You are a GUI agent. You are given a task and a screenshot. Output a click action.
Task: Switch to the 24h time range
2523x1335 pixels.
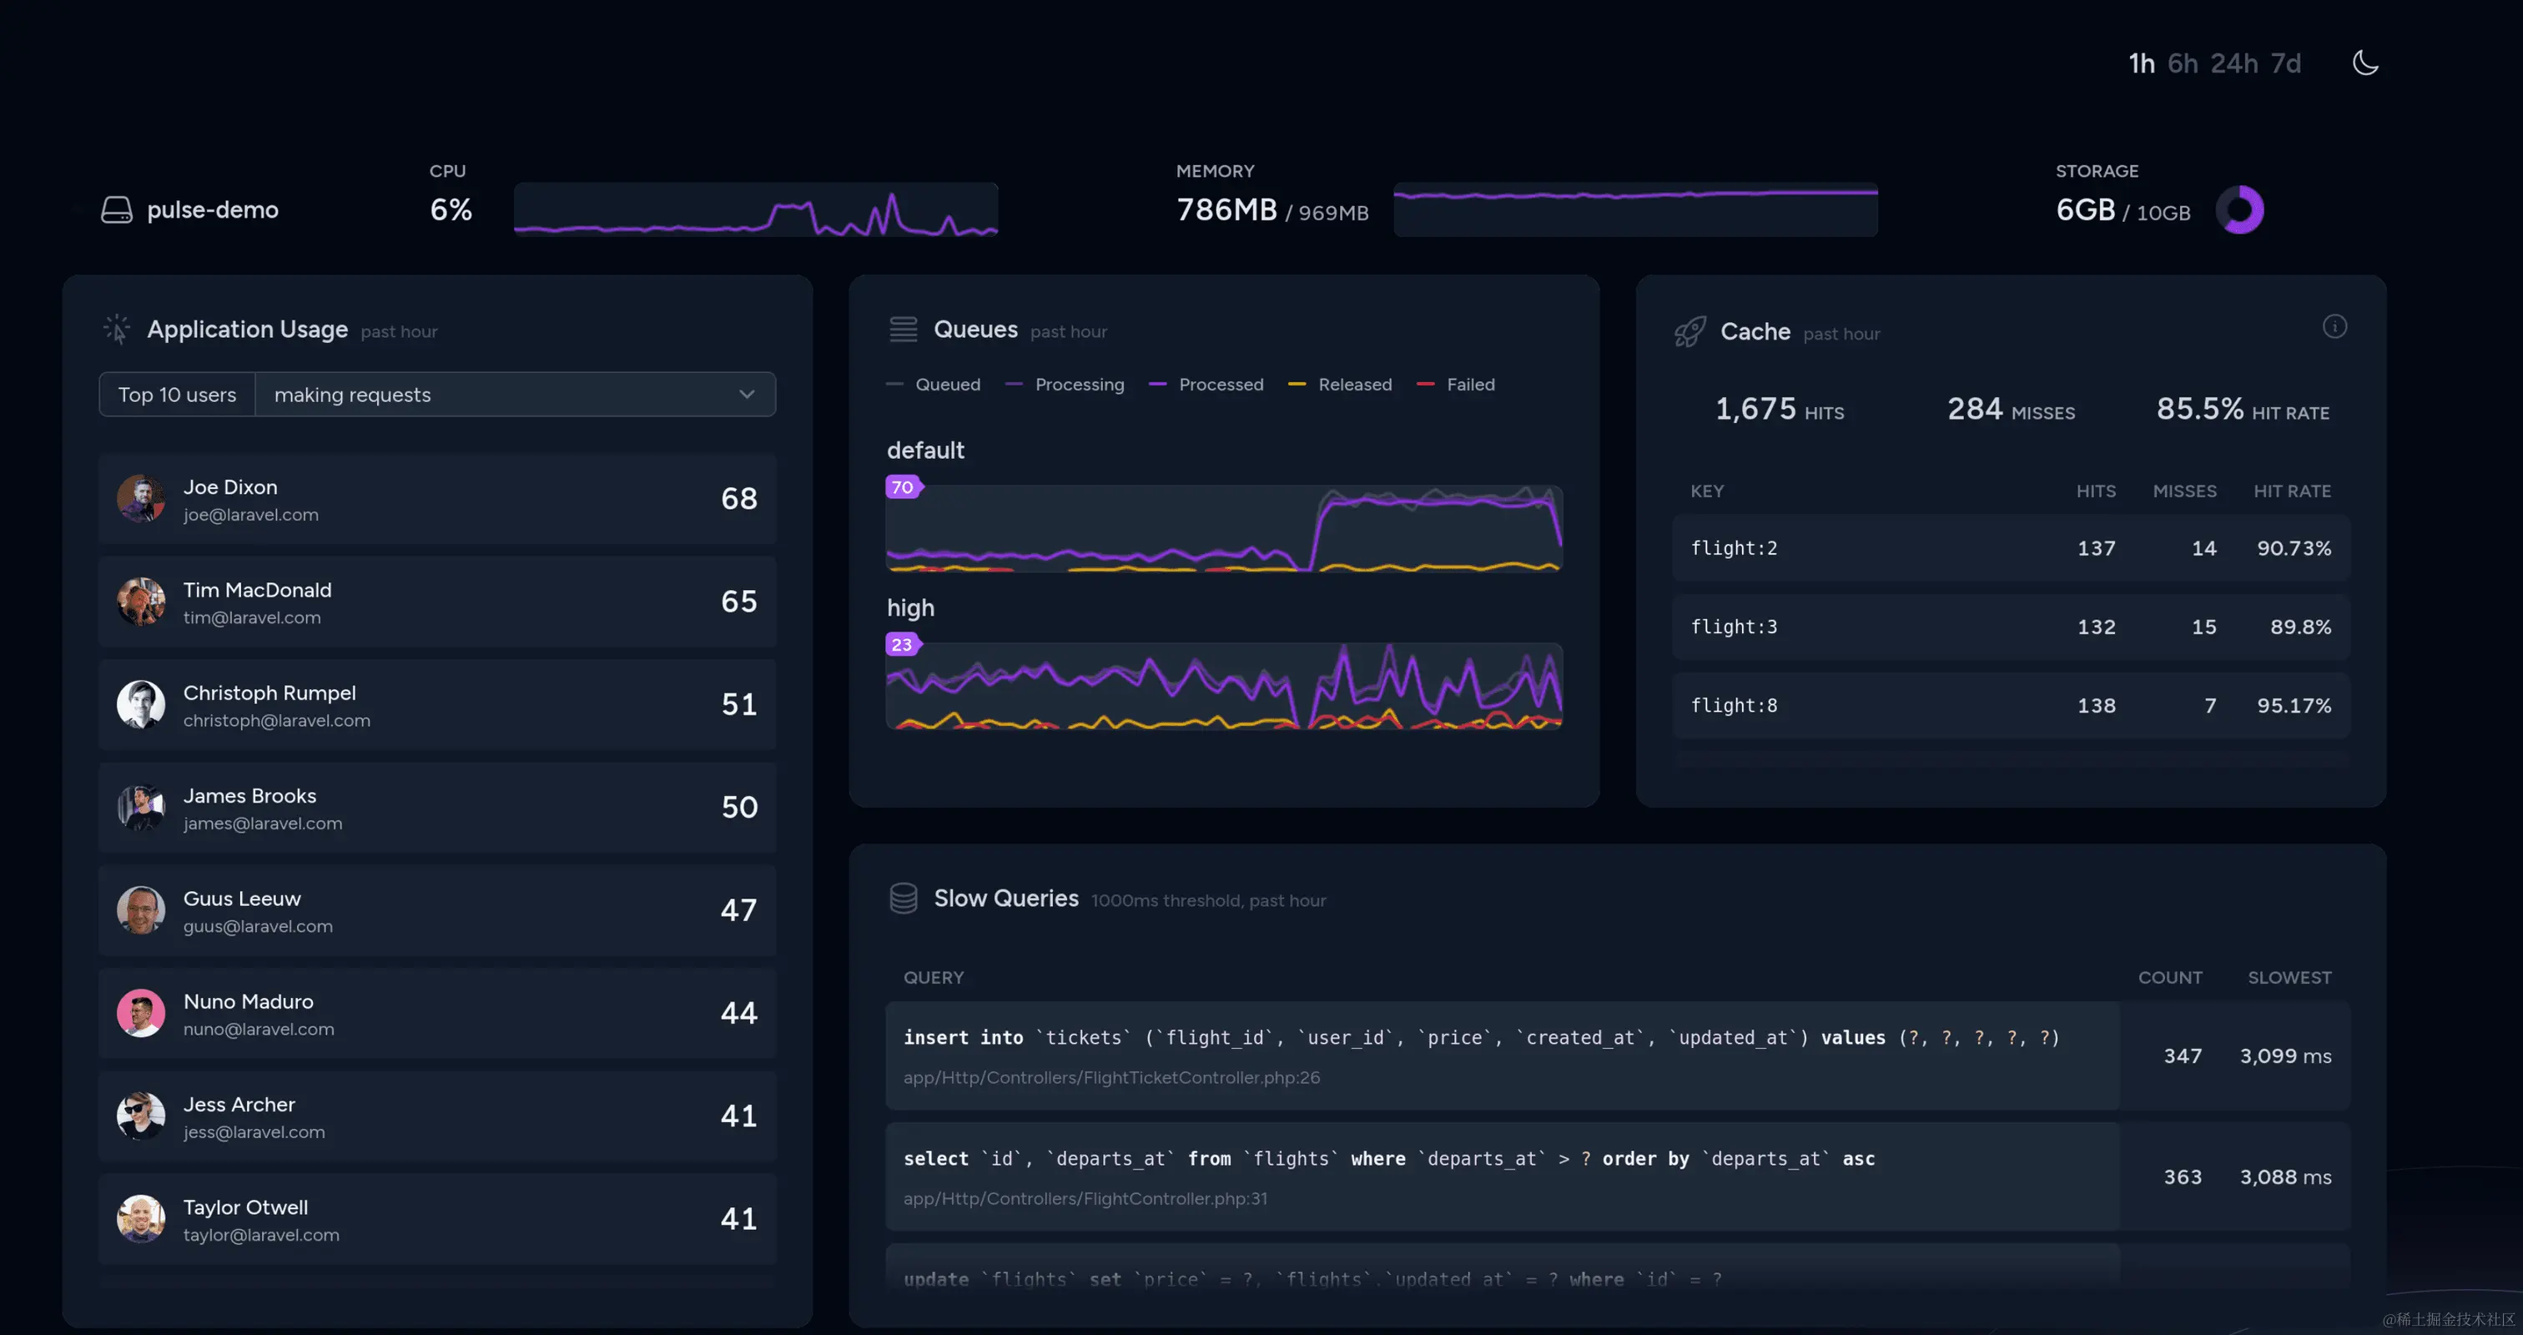pyautogui.click(x=2234, y=63)
